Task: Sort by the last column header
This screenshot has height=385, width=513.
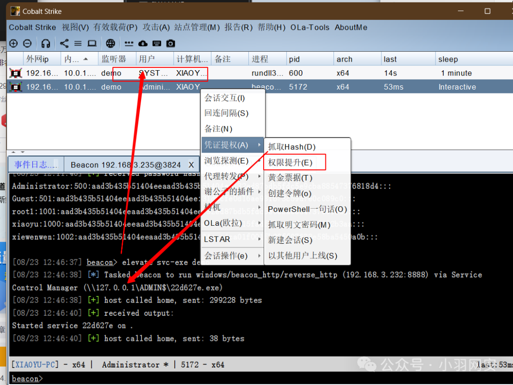Action: tap(408, 59)
